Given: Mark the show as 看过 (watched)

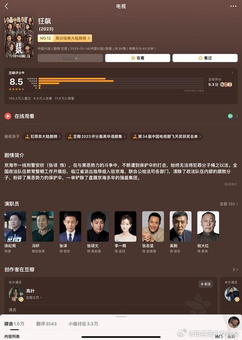Looking at the screenshot, I should pos(205,58).
